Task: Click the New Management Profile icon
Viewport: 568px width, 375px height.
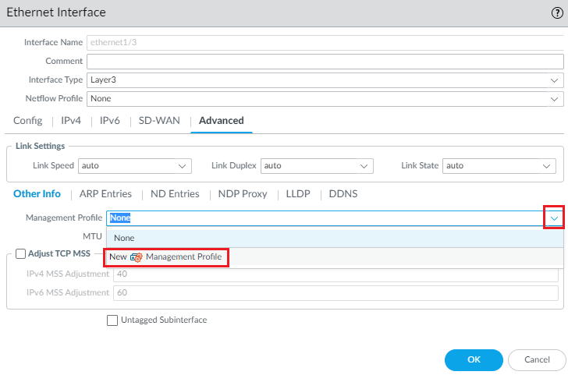Action: [x=137, y=256]
